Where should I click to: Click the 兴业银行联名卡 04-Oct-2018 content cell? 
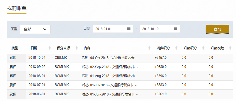click(x=109, y=58)
